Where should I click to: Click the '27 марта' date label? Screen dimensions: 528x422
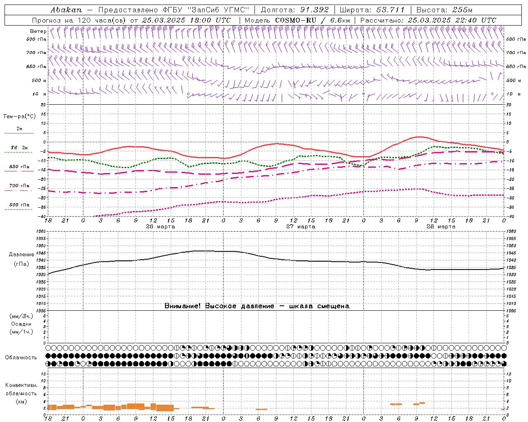(301, 227)
